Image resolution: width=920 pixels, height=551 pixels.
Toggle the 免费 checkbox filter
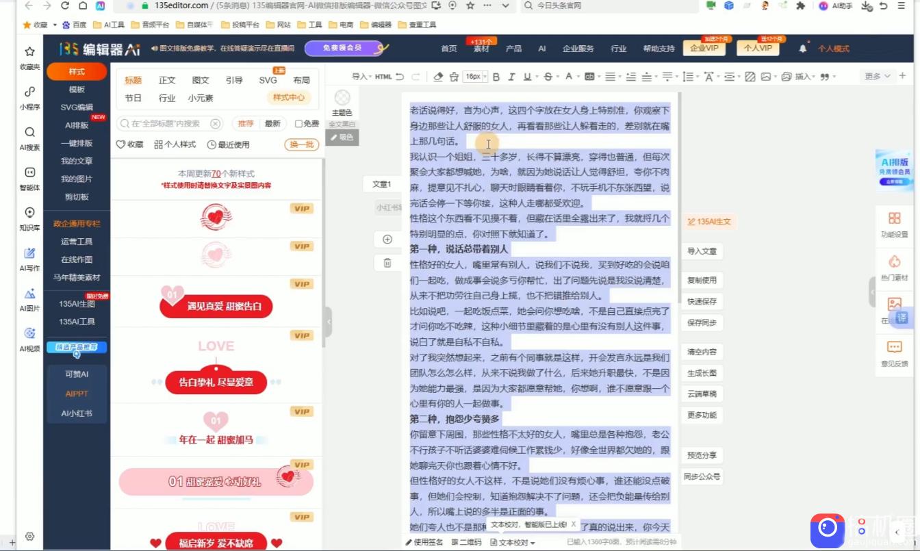pos(298,124)
